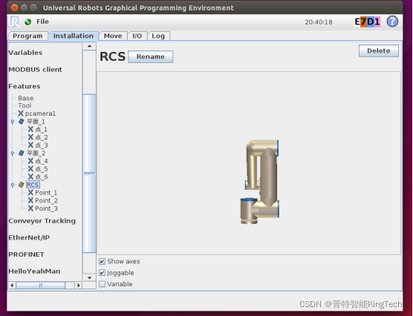Click the clock showing 20:40:18
Viewport: 413px width, 316px height.
[319, 22]
